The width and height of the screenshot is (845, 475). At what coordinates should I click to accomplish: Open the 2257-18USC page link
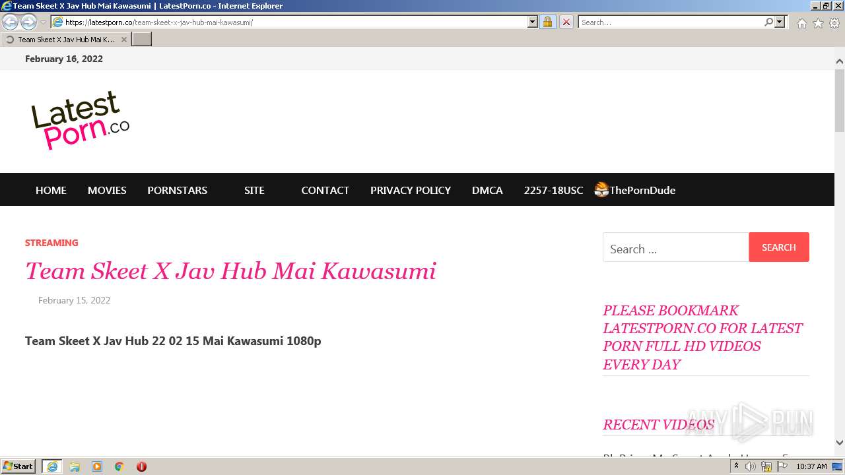pos(553,190)
